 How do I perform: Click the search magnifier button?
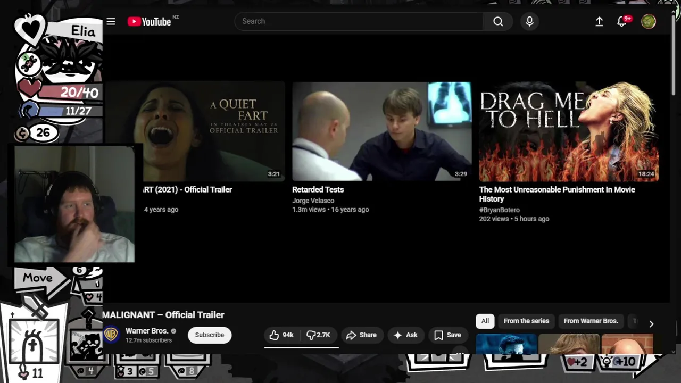[498, 21]
